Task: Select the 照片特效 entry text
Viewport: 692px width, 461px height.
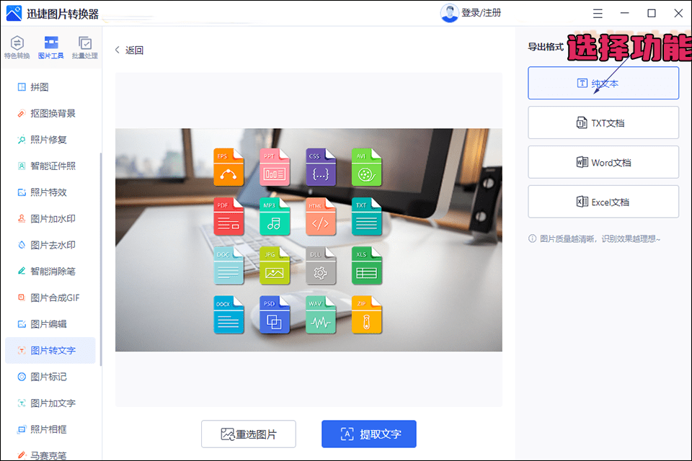Action: (x=48, y=192)
